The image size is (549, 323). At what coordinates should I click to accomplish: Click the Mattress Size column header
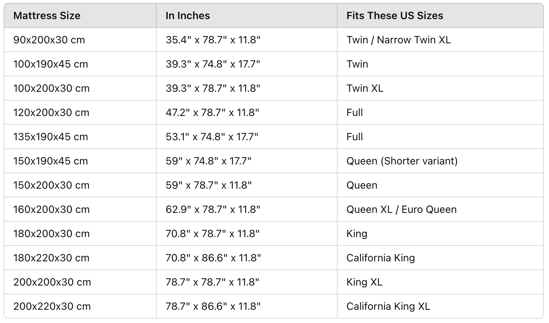click(80, 15)
